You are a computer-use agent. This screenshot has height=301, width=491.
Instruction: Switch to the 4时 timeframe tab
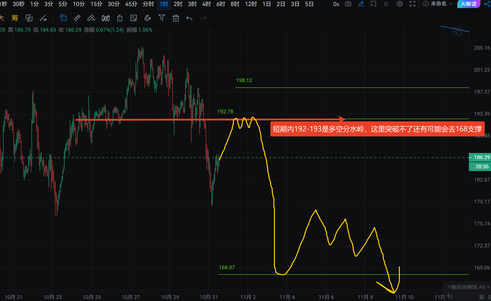206,4
